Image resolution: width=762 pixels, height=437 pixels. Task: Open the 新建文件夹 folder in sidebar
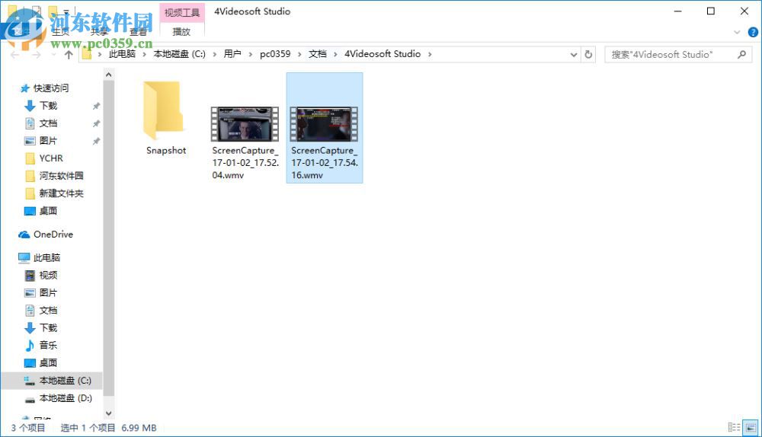click(61, 193)
